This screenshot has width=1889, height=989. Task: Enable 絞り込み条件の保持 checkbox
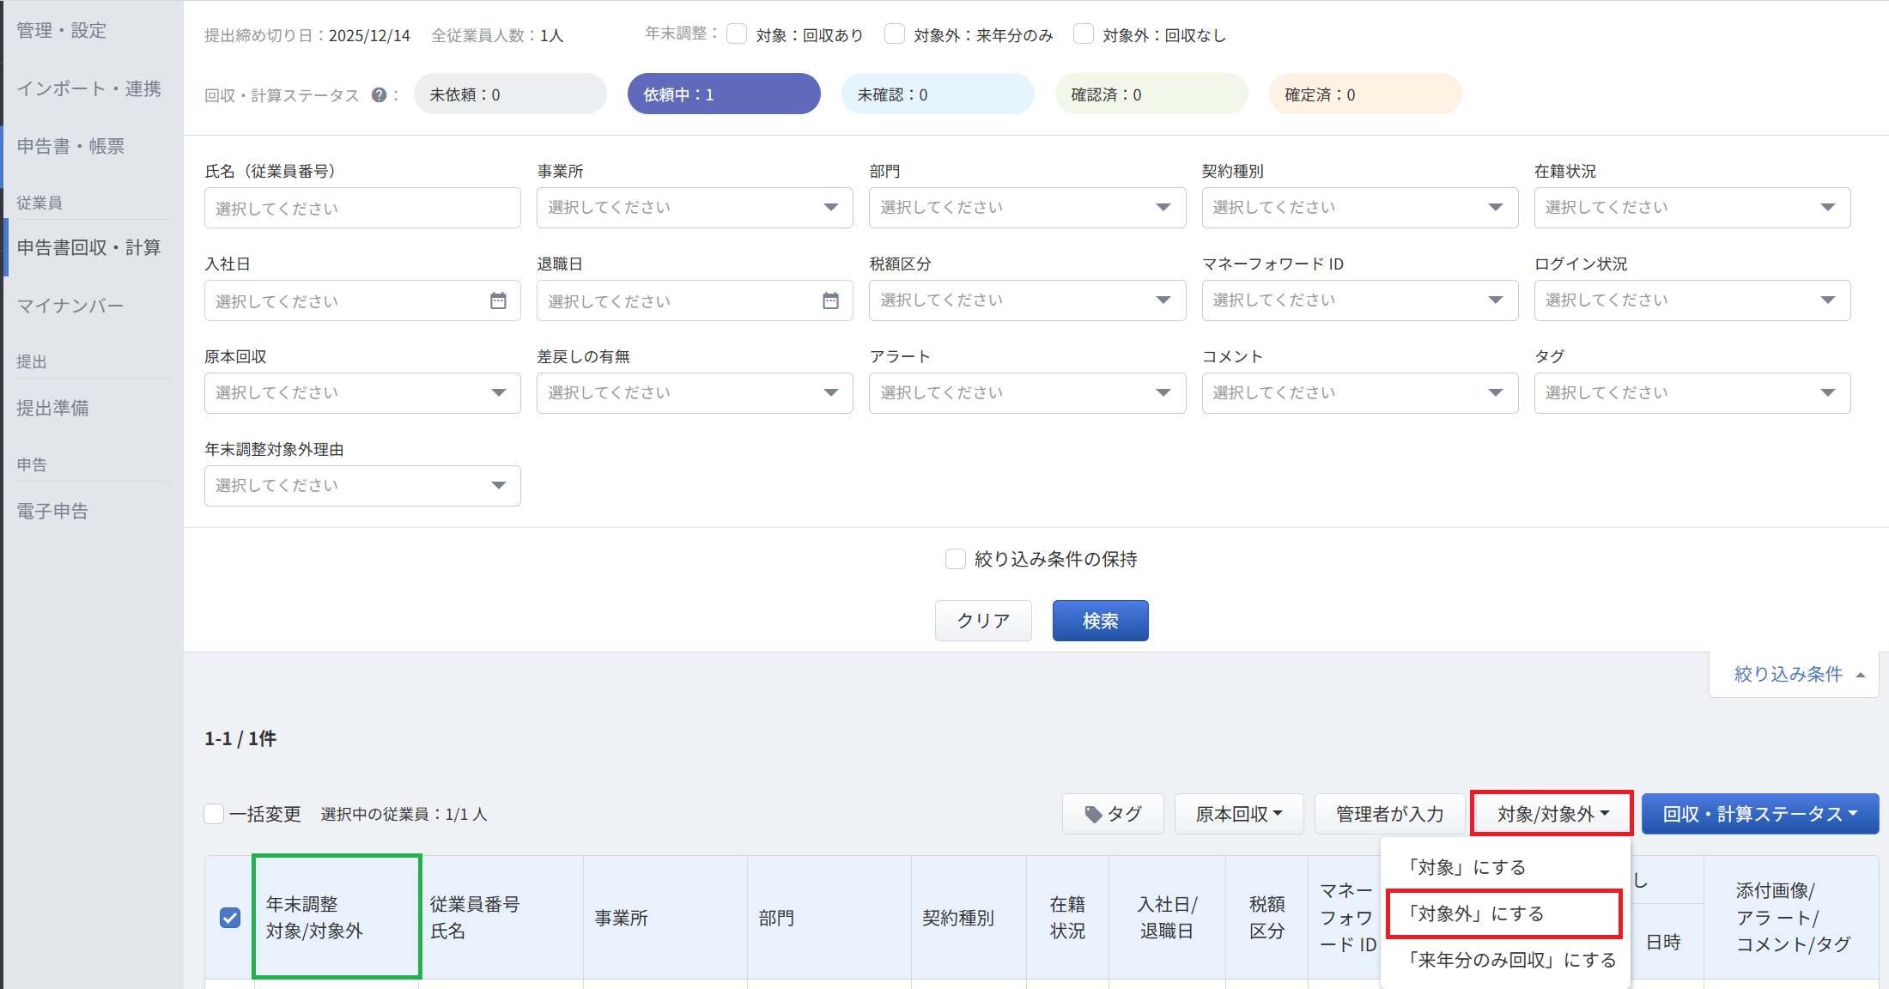(x=956, y=559)
